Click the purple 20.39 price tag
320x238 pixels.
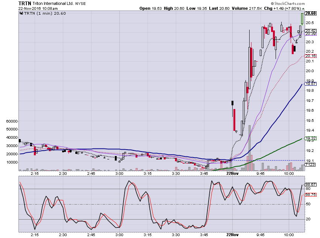pos(311,34)
